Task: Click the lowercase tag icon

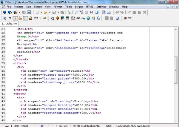Action: pyautogui.click(x=83, y=18)
